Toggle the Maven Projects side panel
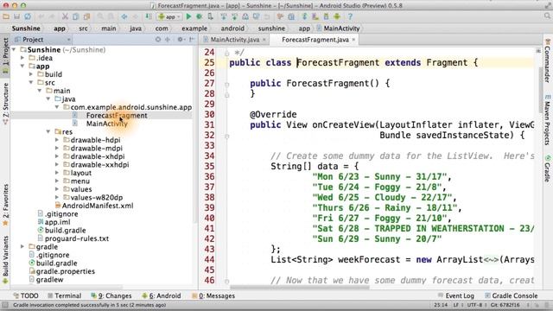Image resolution: width=553 pixels, height=311 pixels. tap(547, 120)
